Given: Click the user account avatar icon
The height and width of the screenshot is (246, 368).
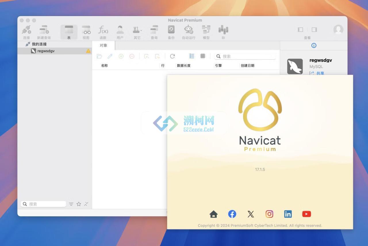Looking at the screenshot, I should pos(338,30).
